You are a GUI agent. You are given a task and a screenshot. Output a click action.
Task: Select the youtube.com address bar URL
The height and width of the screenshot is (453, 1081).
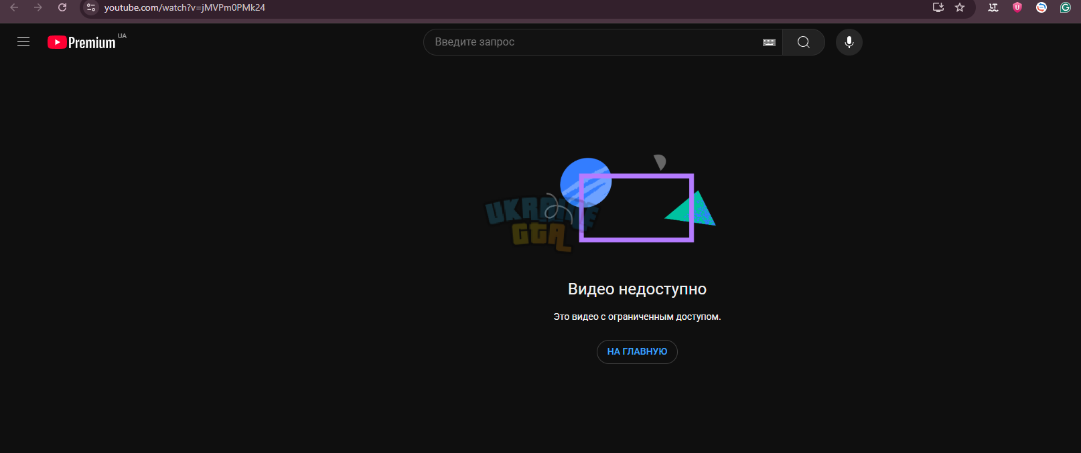(x=185, y=7)
